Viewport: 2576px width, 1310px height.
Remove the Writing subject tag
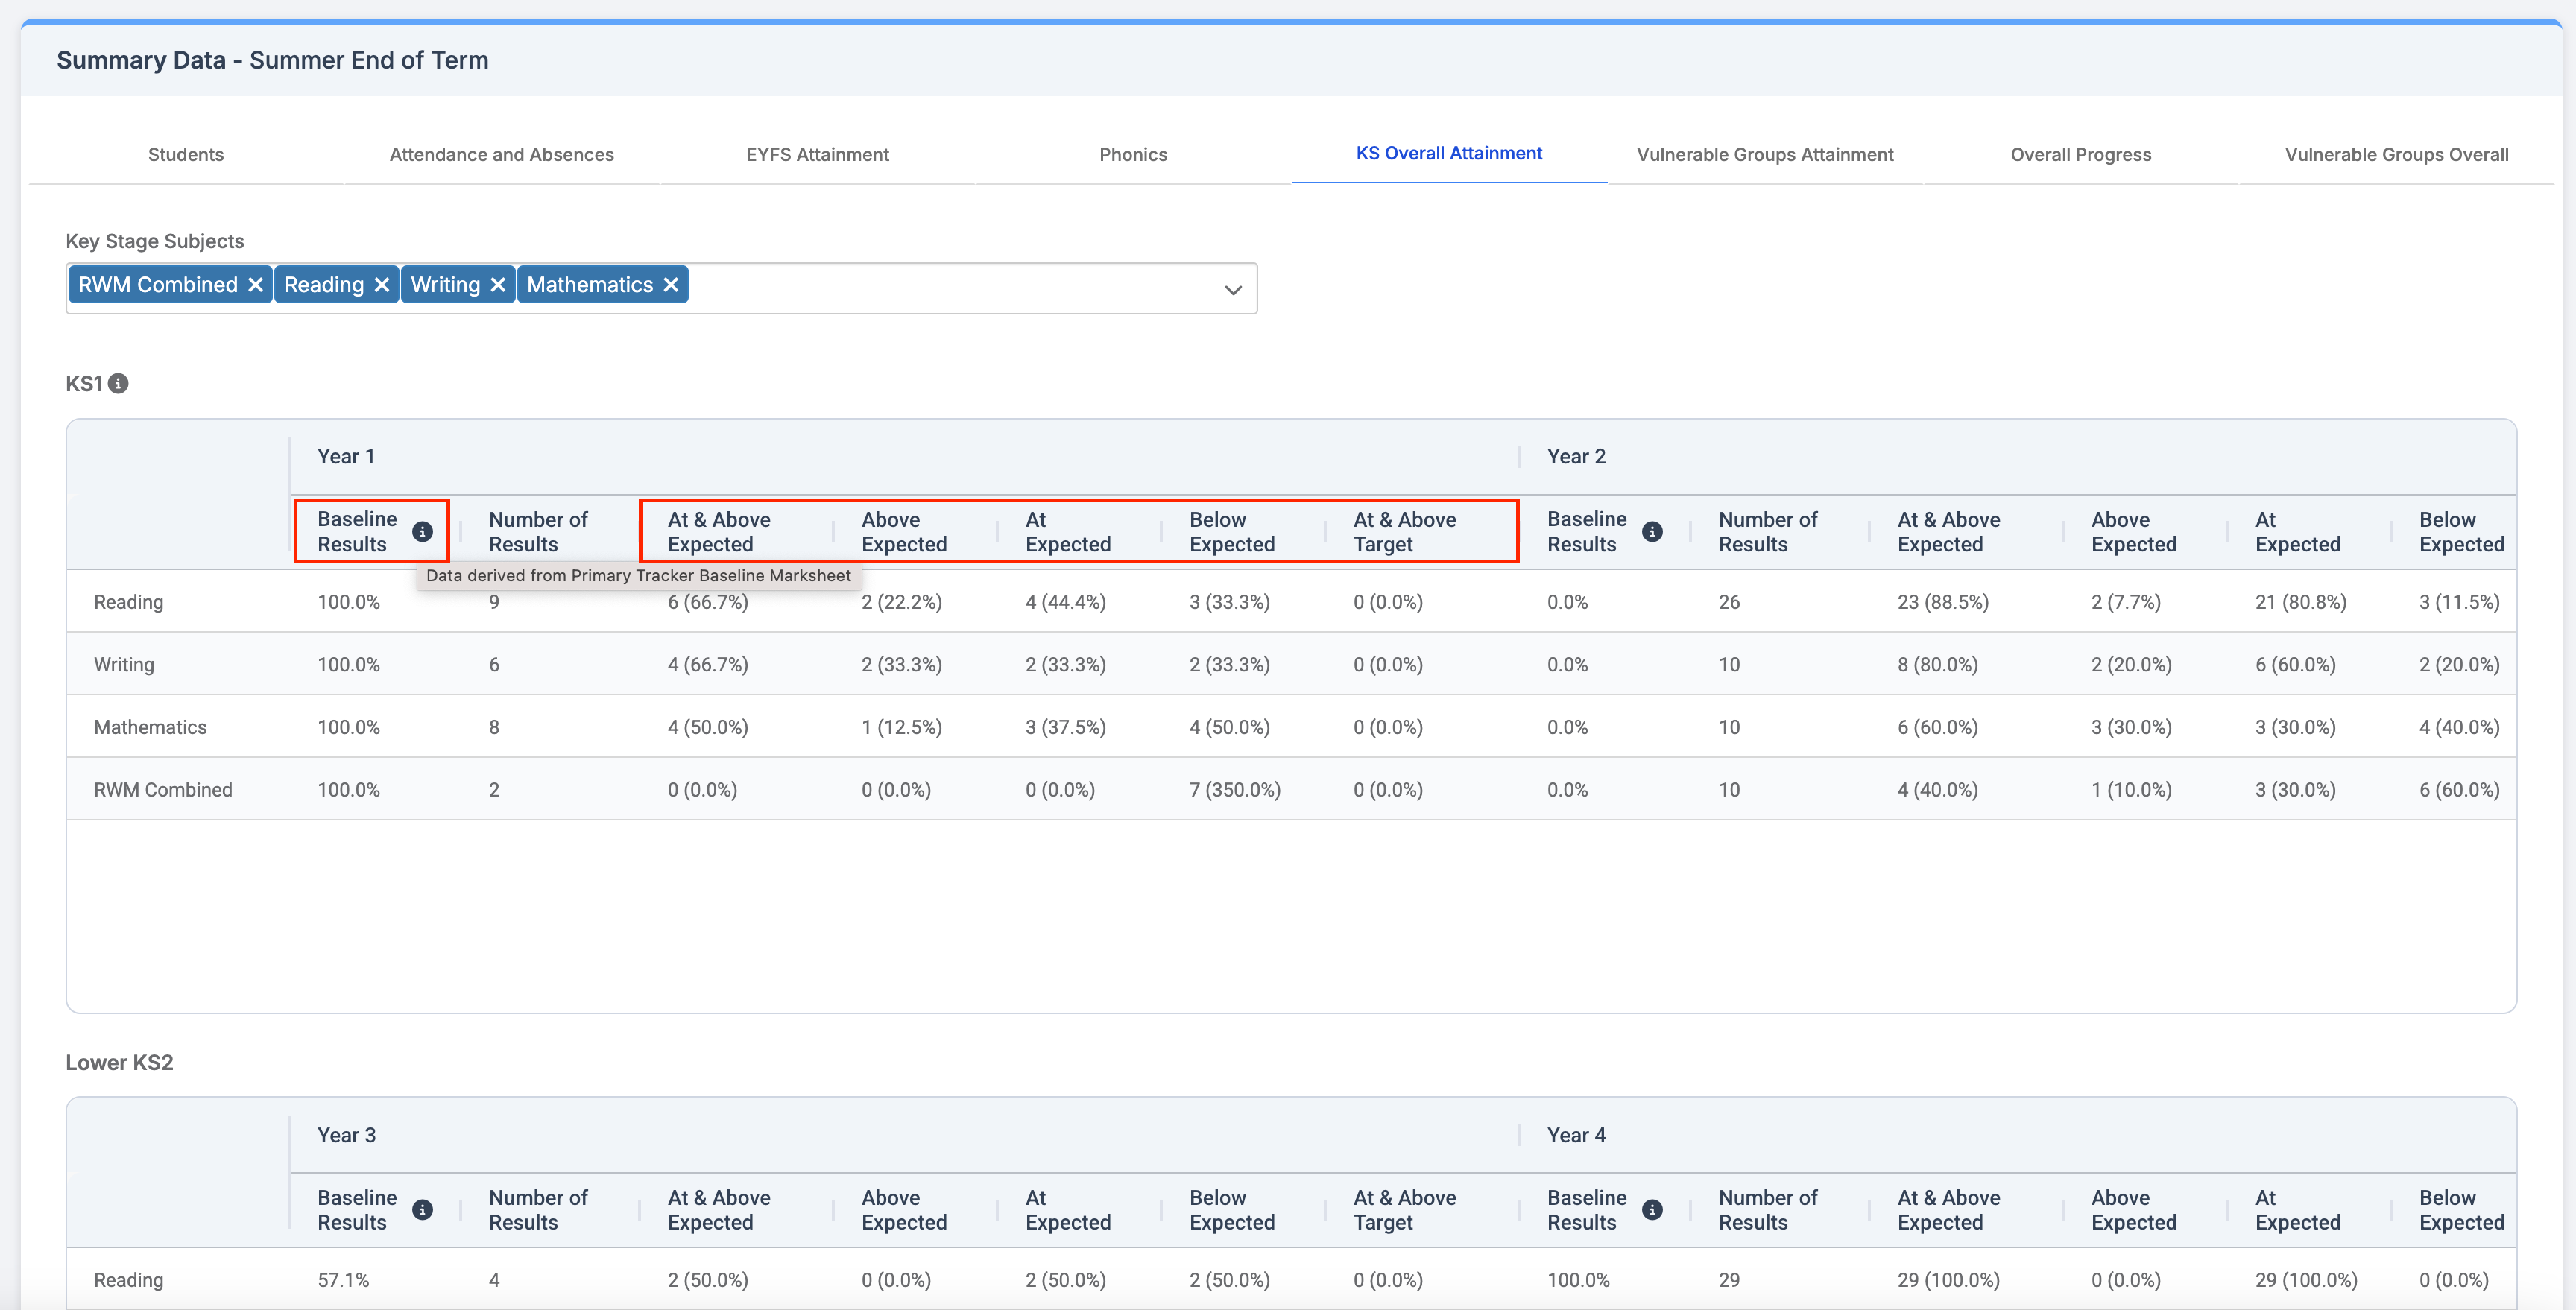[498, 285]
